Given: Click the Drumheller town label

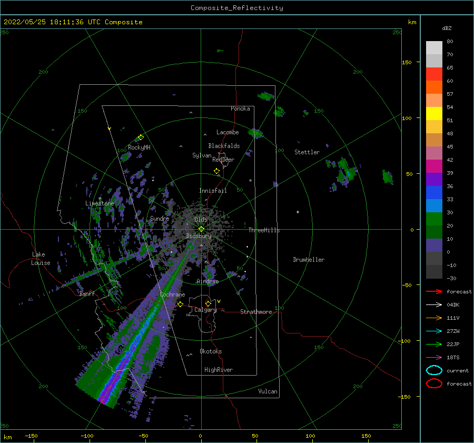Looking at the screenshot, I should pyautogui.click(x=309, y=260).
